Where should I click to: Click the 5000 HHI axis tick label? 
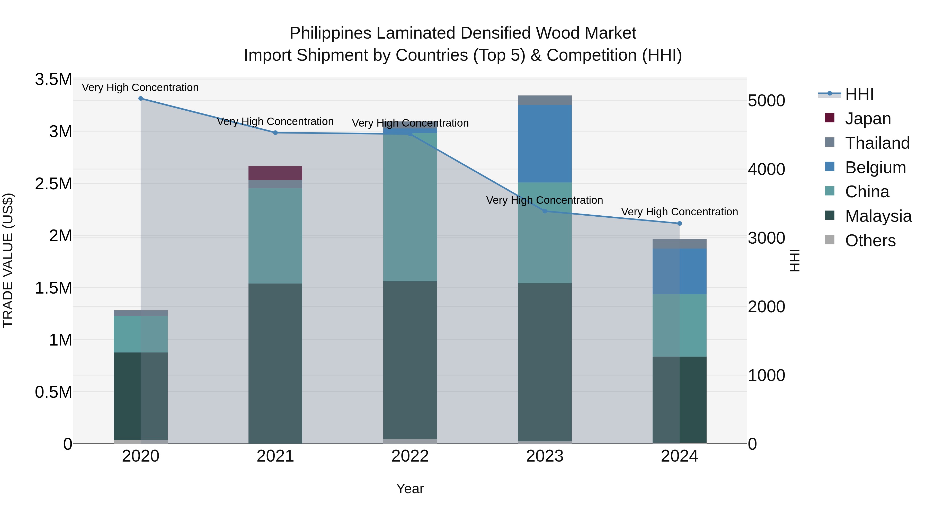point(767,101)
